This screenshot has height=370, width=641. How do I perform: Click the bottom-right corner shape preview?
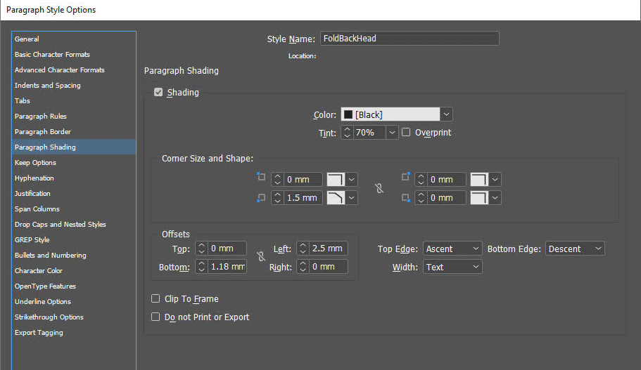point(480,198)
